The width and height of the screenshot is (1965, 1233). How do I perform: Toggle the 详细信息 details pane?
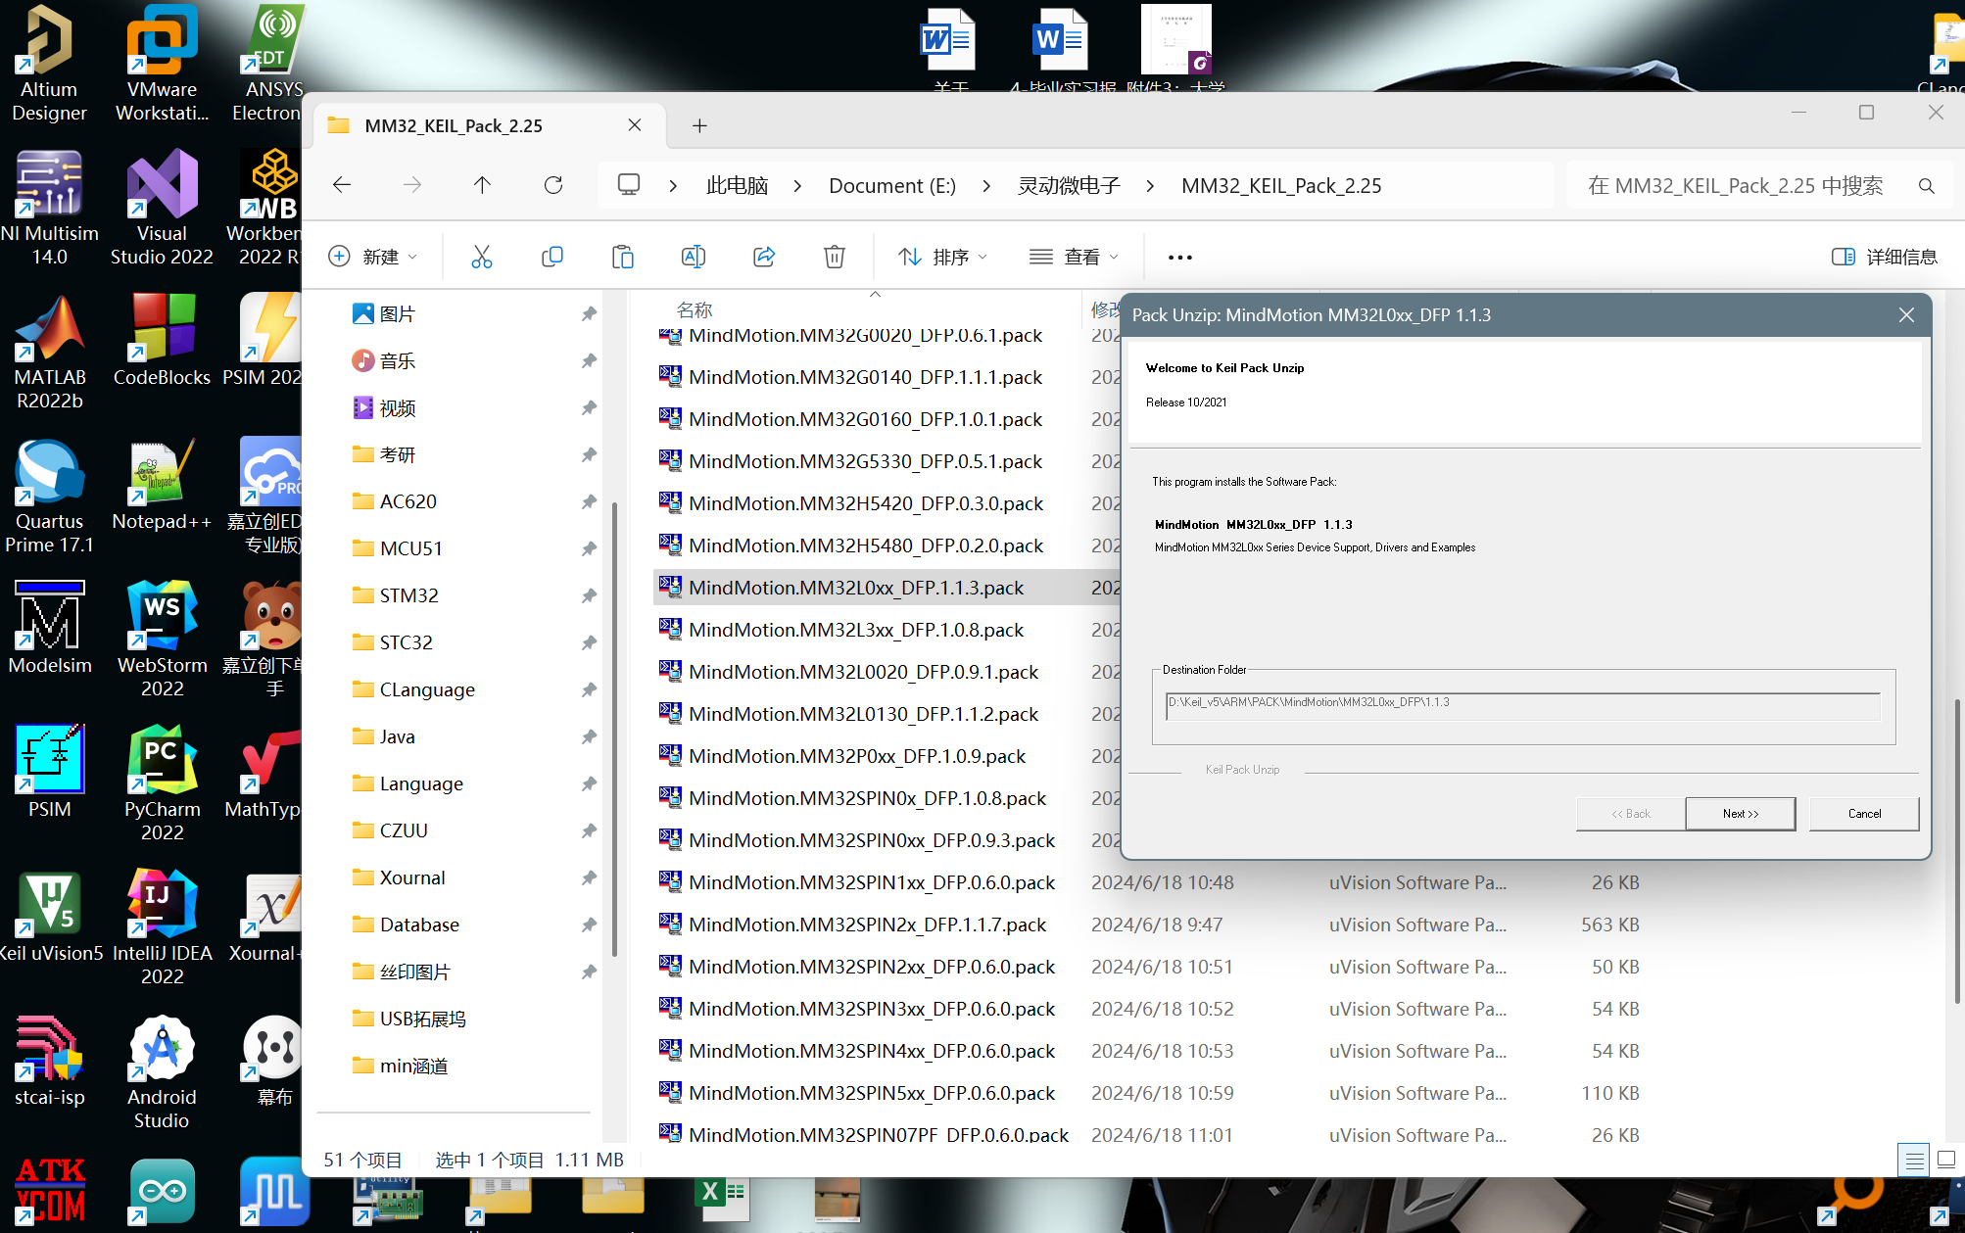[1885, 257]
